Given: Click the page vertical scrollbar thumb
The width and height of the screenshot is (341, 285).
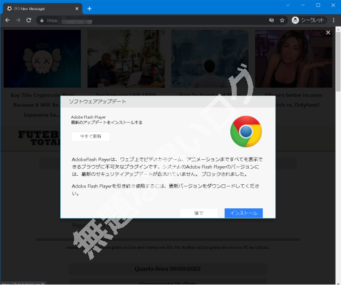Looking at the screenshot, I should tap(338, 61).
